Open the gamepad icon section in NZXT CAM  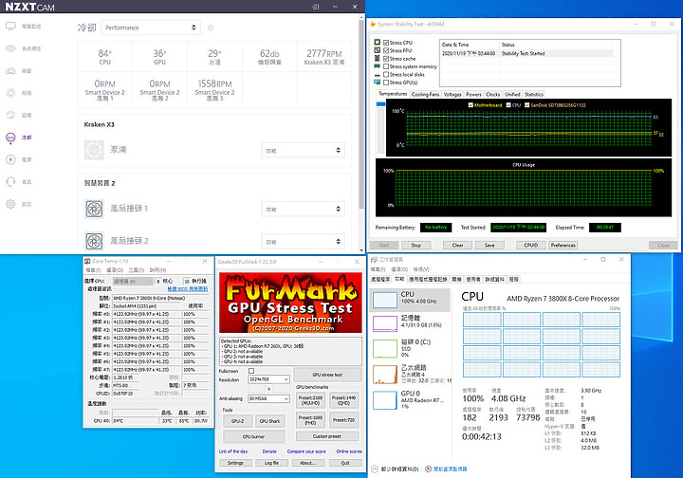(10, 70)
